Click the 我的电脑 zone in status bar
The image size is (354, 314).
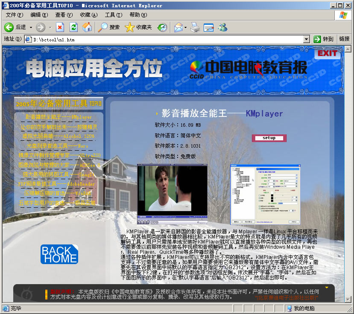pos(301,308)
